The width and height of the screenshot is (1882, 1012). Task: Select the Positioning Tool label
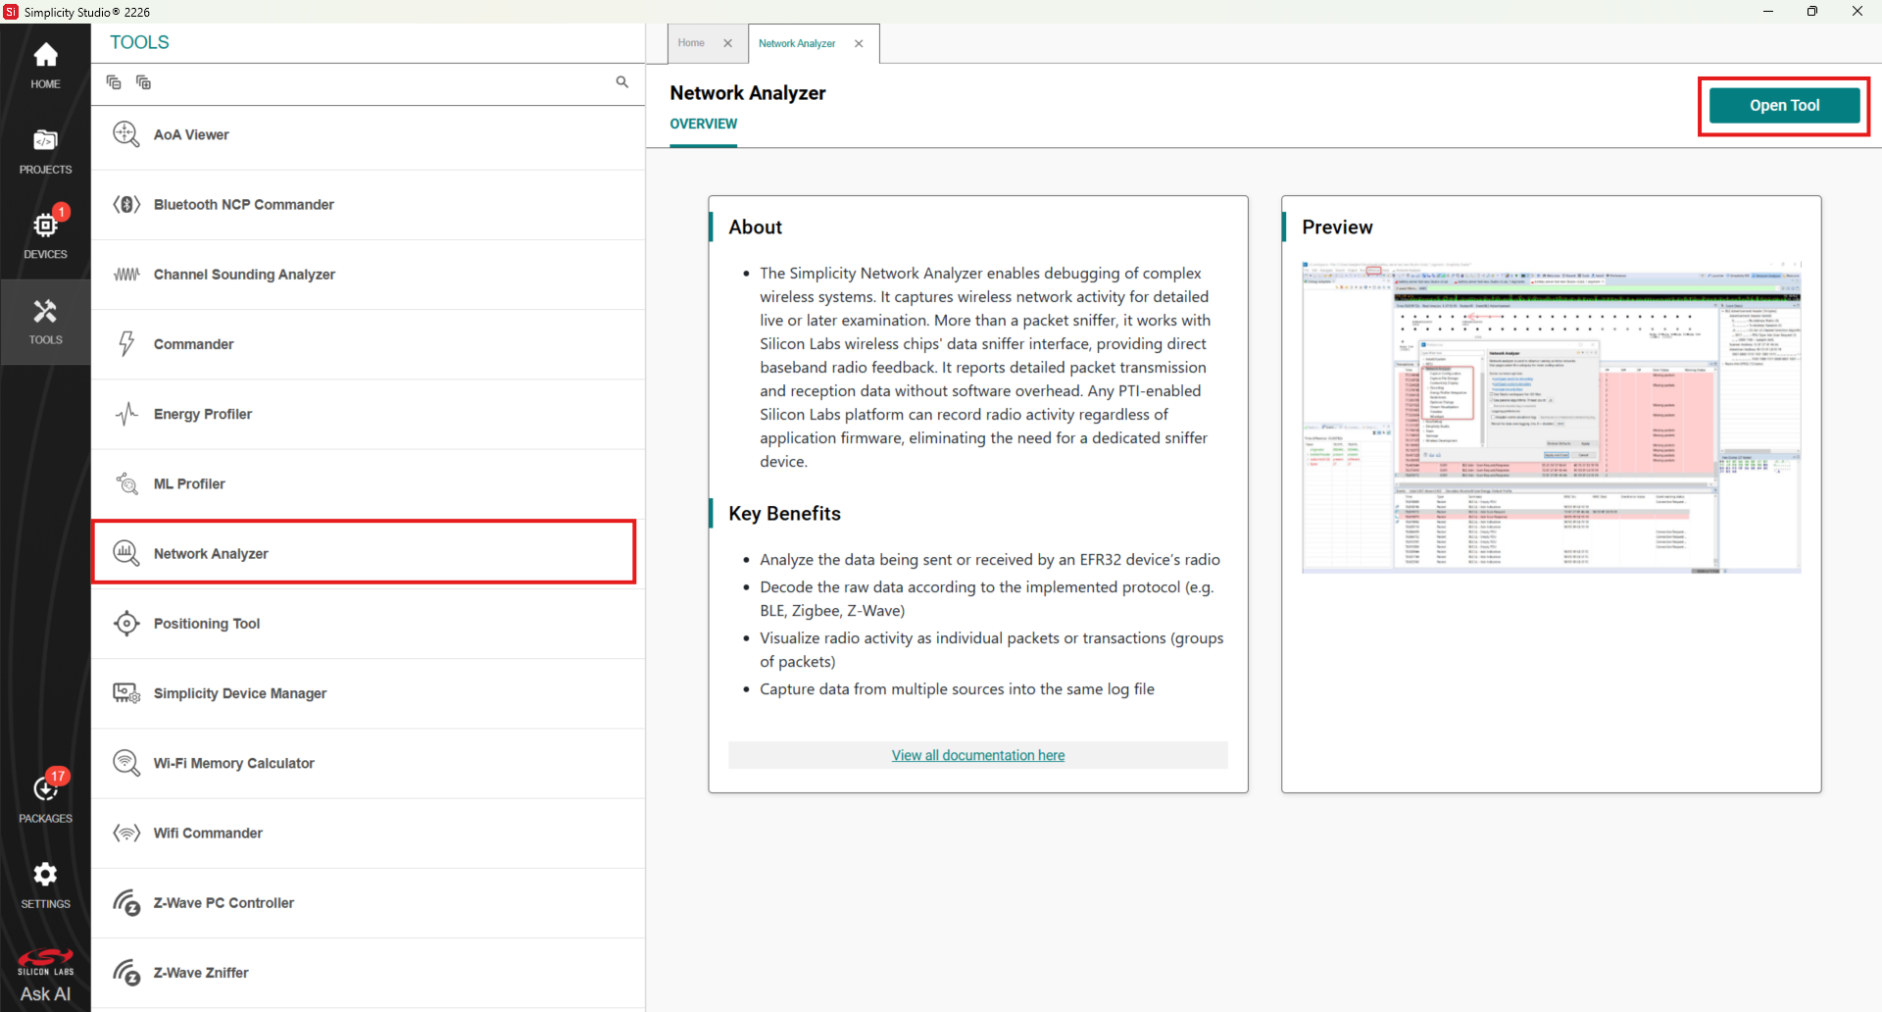(x=207, y=624)
